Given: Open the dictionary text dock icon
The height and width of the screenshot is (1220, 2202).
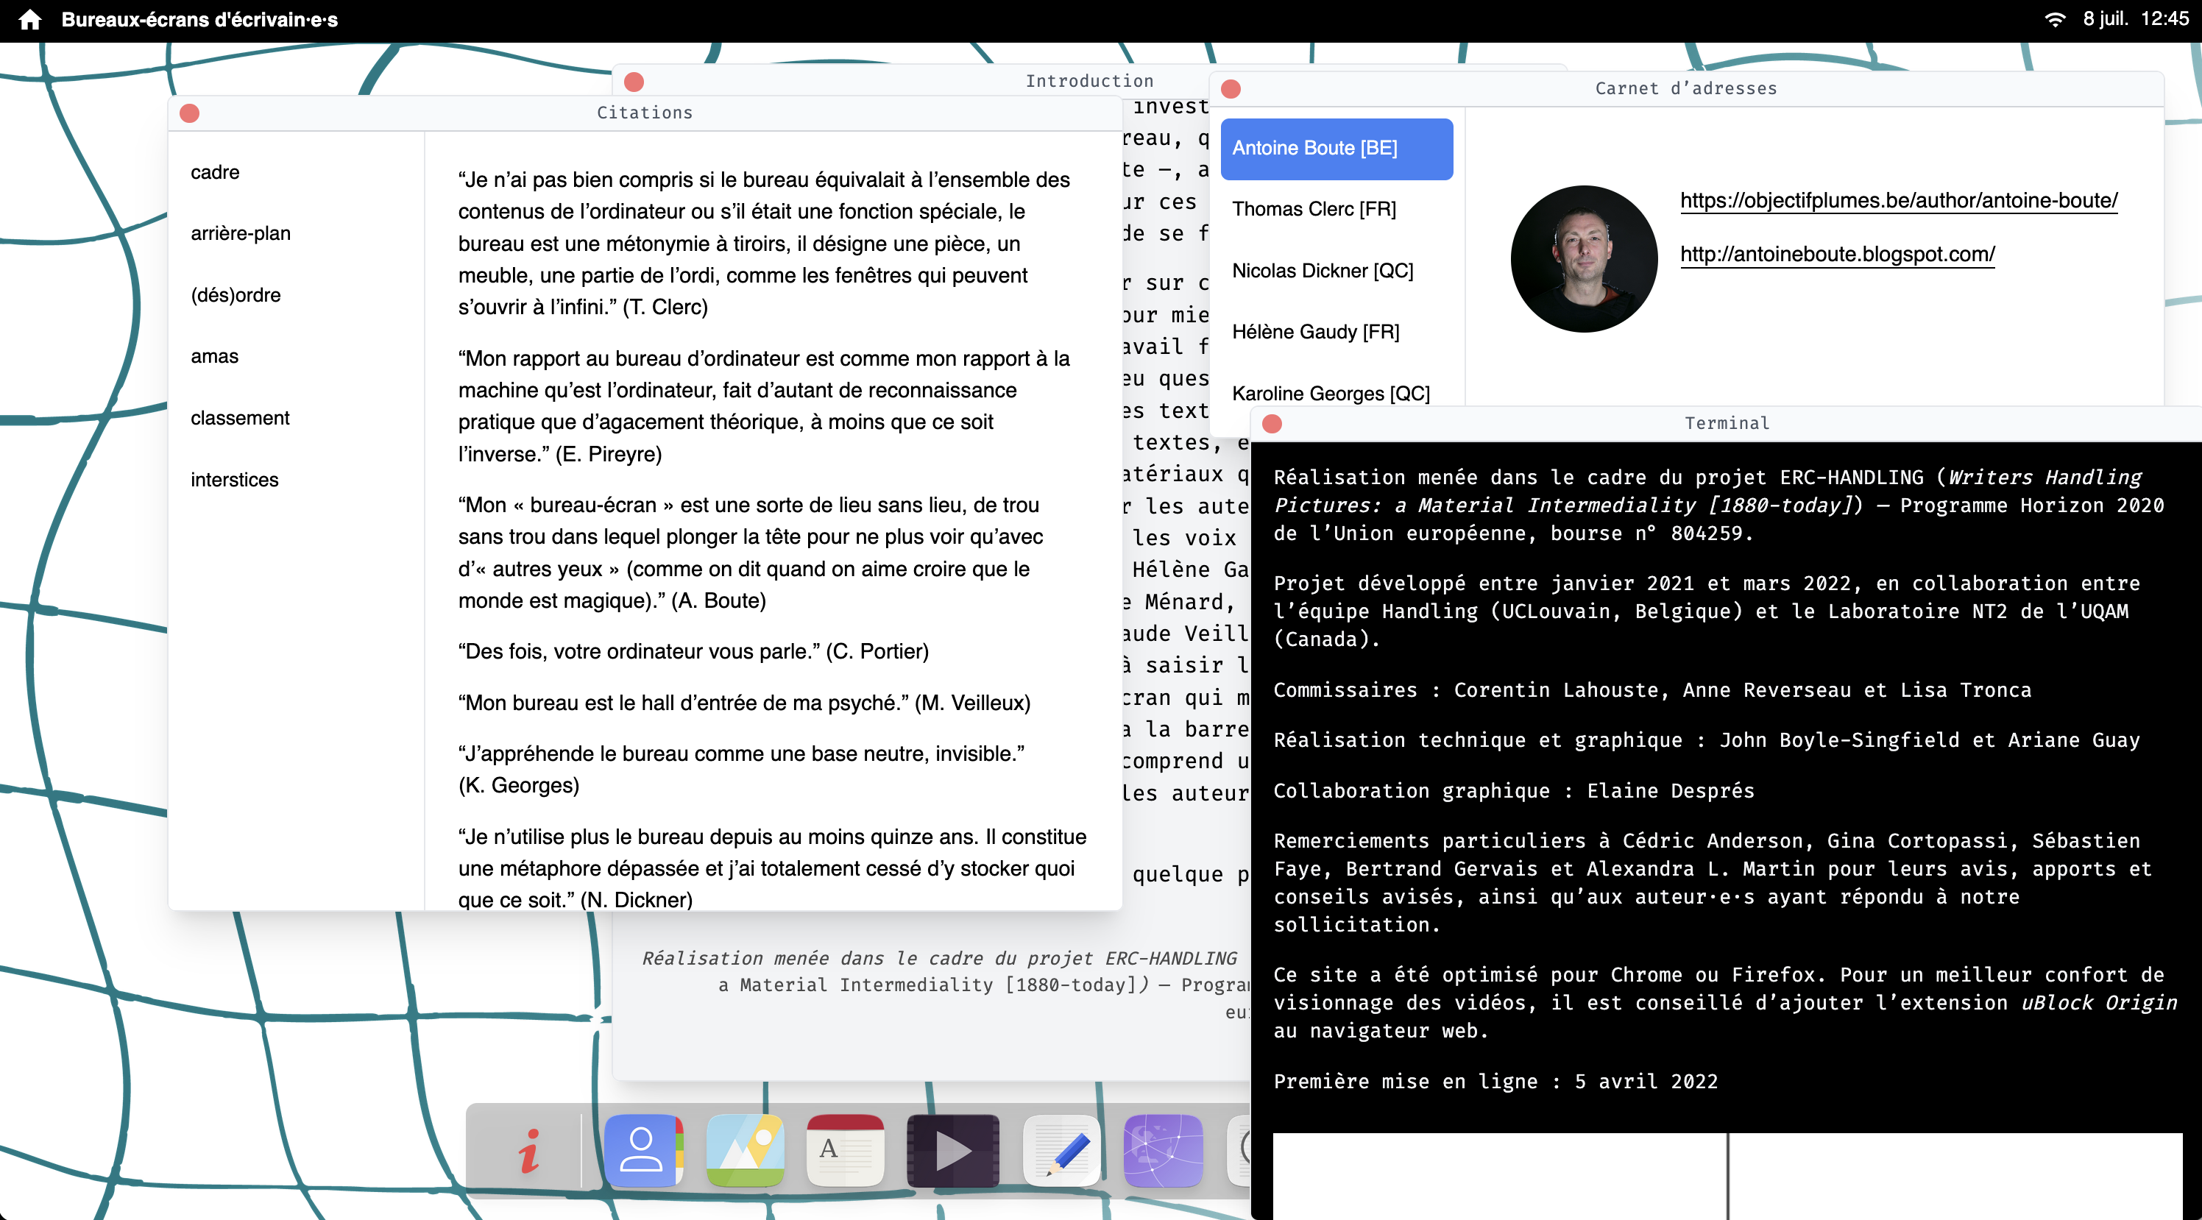Looking at the screenshot, I should (x=846, y=1151).
